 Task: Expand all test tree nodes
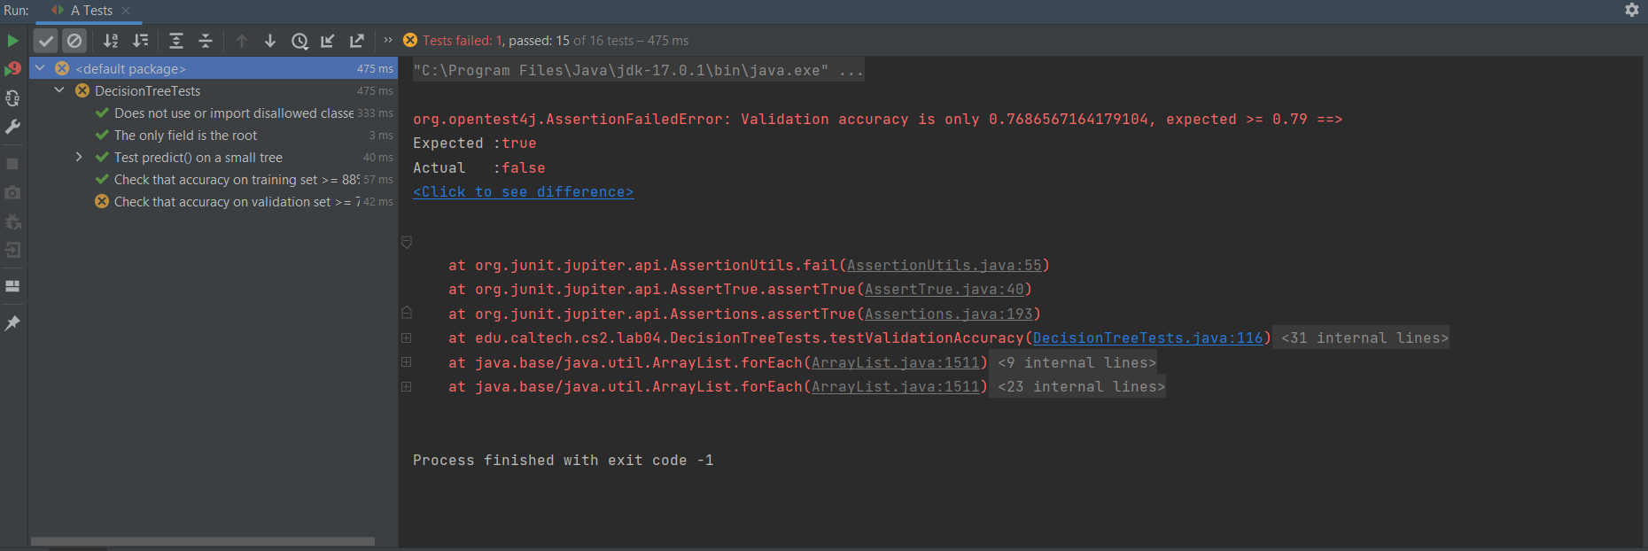(176, 41)
